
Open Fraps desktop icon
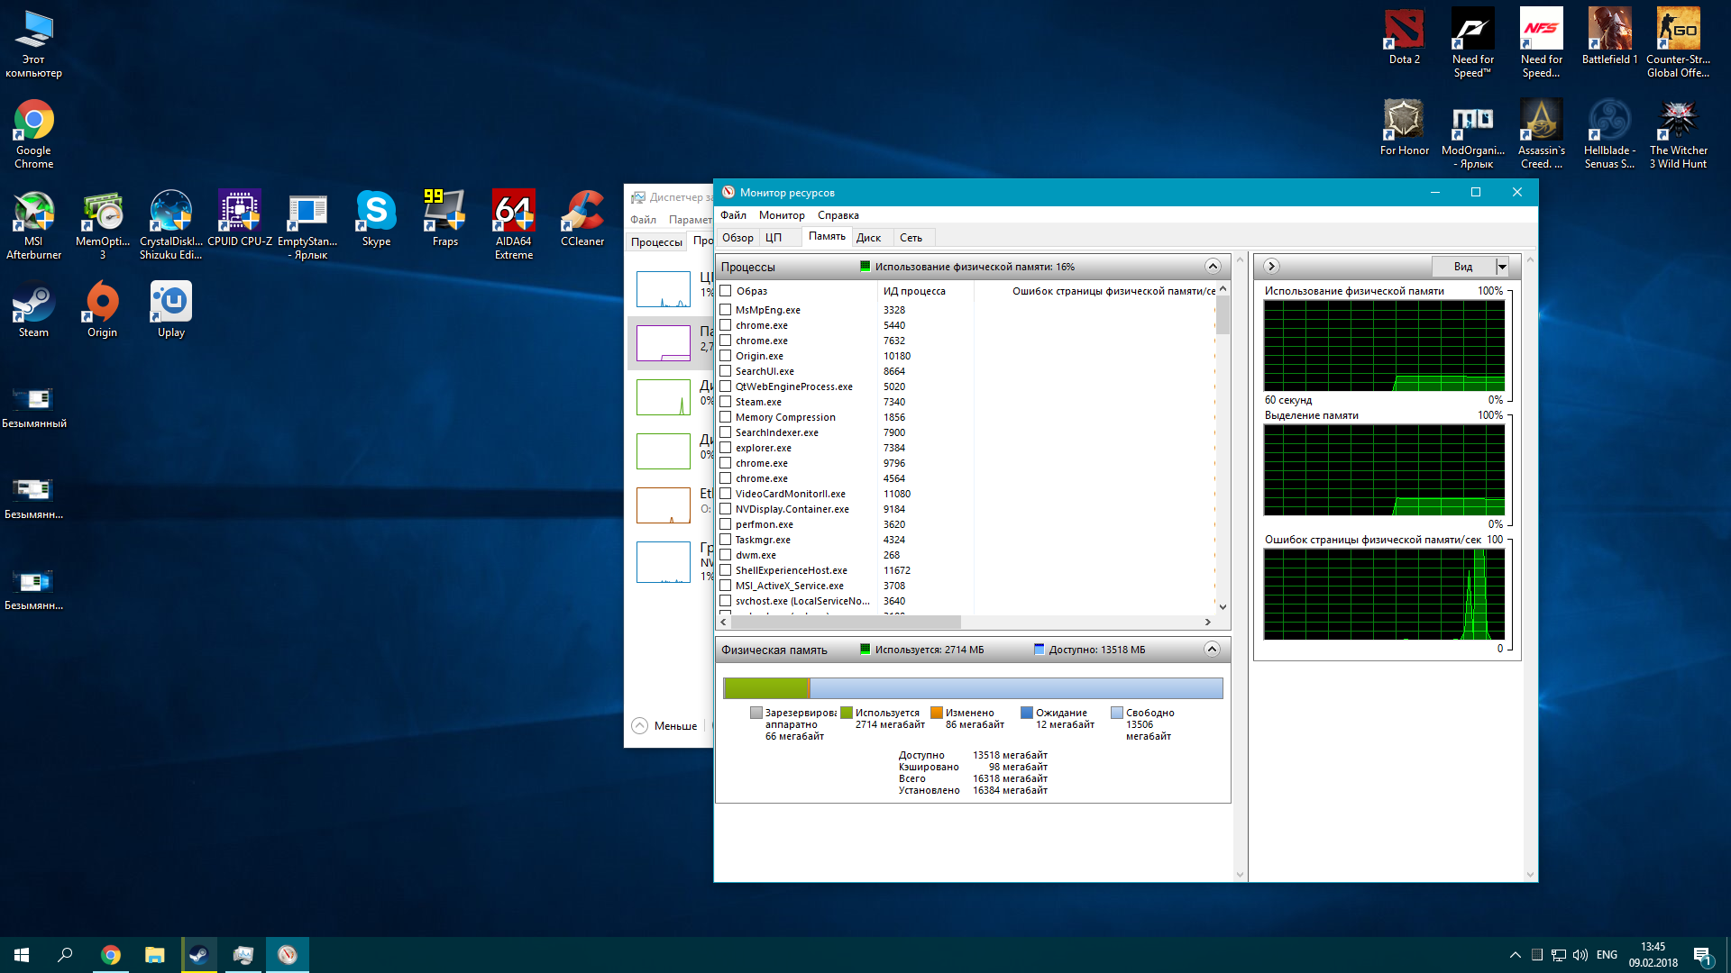[x=444, y=219]
